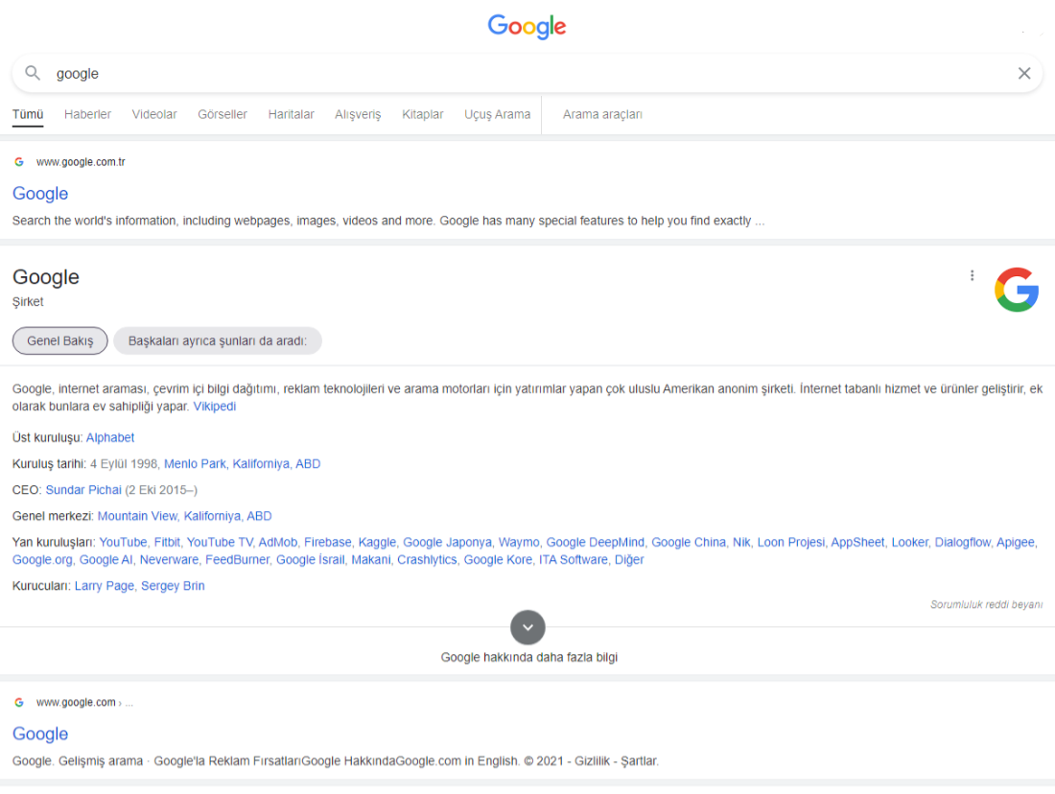Click the colorful G logo thumbnail

pos(1017,290)
